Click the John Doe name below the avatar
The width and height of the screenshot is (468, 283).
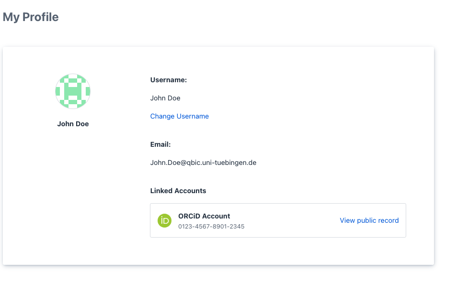[x=73, y=124]
